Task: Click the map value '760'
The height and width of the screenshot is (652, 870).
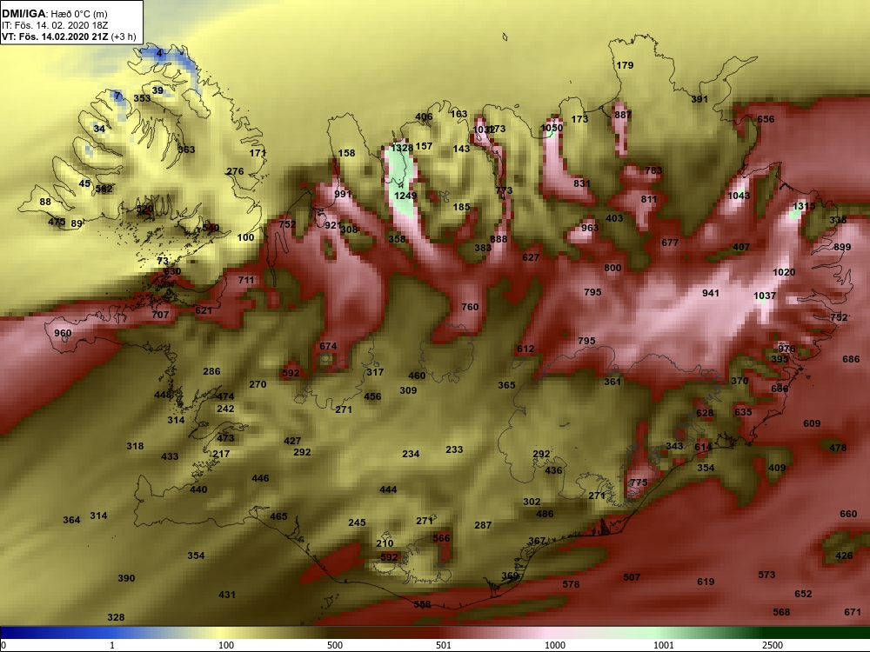Action: click(470, 307)
